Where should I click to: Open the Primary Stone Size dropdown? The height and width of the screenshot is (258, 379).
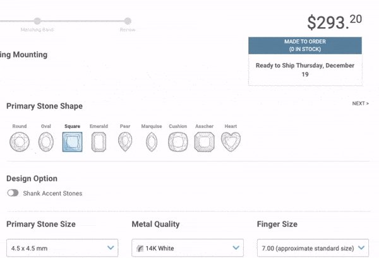point(63,248)
